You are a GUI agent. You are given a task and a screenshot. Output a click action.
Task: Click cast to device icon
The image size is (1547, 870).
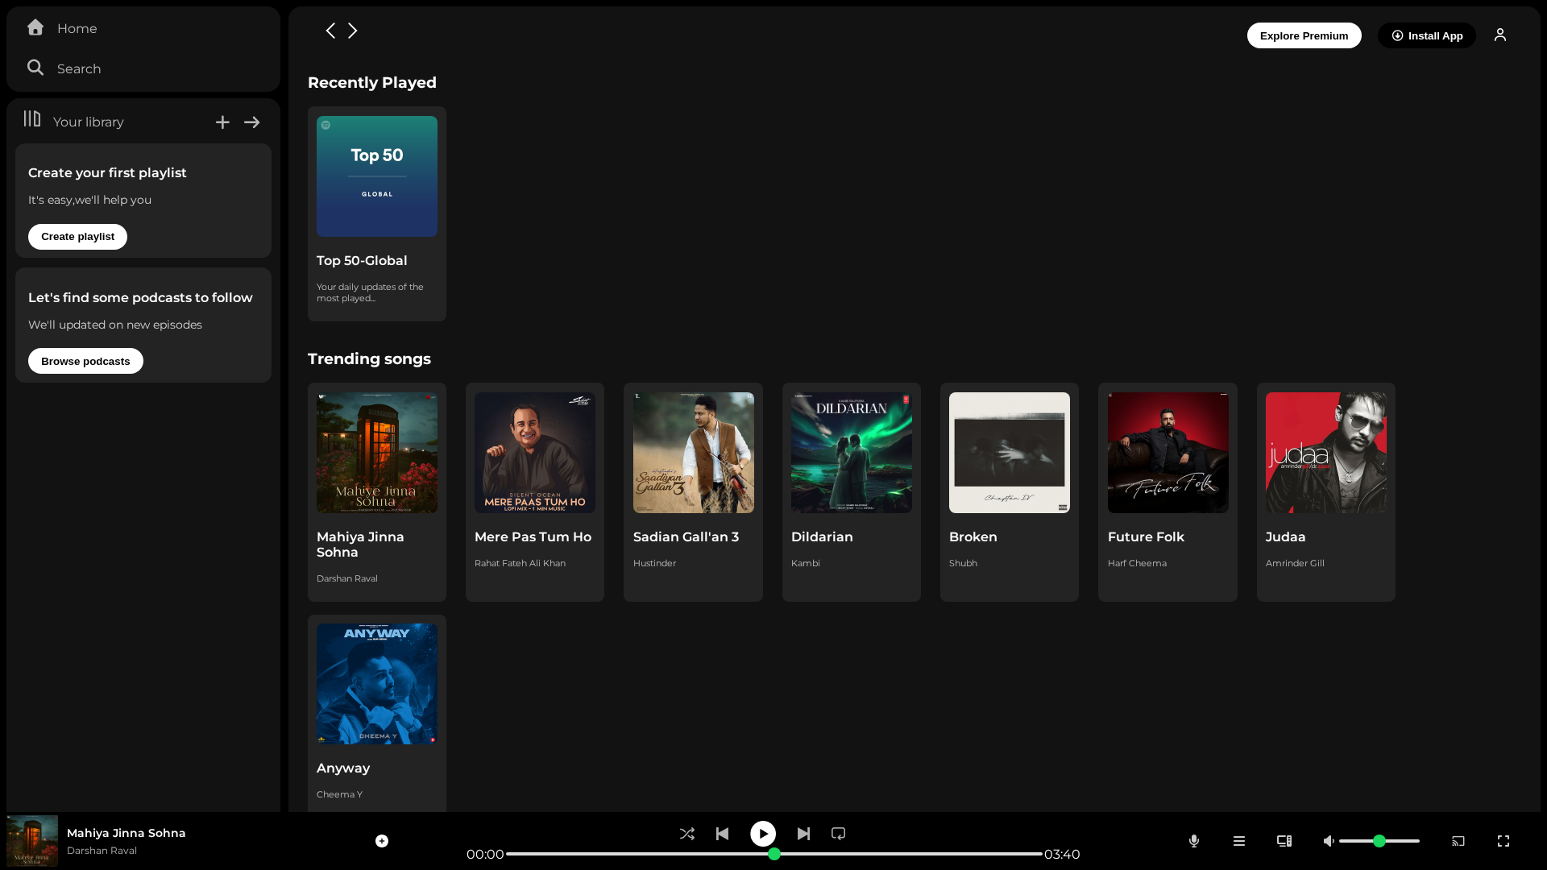(x=1458, y=841)
